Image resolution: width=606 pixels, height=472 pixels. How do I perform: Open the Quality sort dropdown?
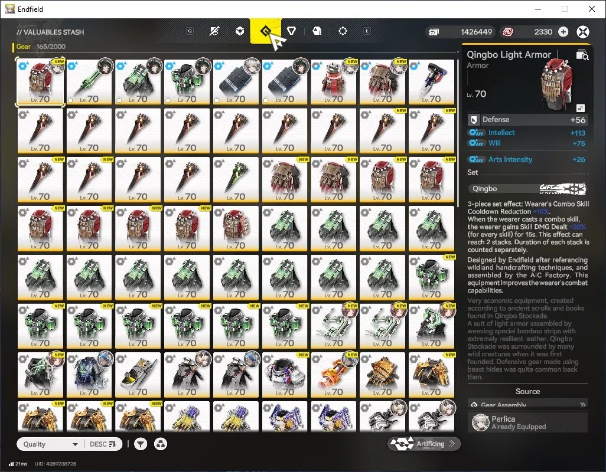click(50, 444)
